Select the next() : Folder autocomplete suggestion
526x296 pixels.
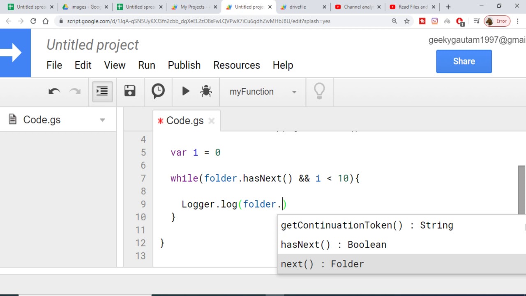pyautogui.click(x=322, y=264)
